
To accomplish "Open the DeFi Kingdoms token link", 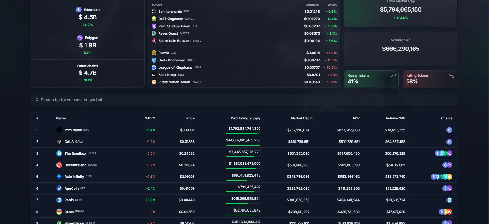I will [170, 19].
